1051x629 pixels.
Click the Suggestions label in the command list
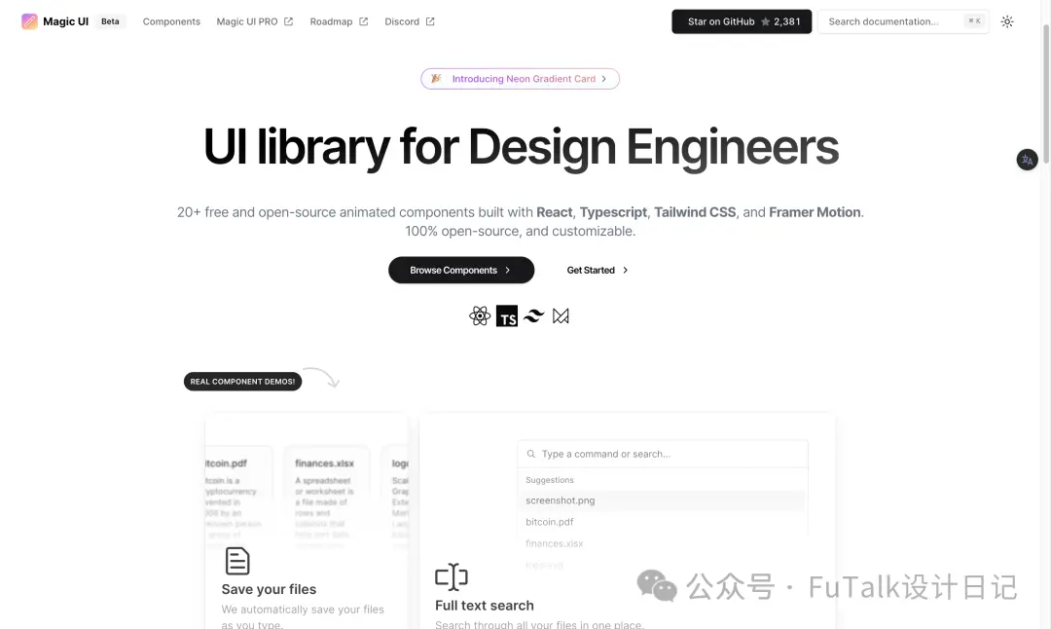[550, 480]
